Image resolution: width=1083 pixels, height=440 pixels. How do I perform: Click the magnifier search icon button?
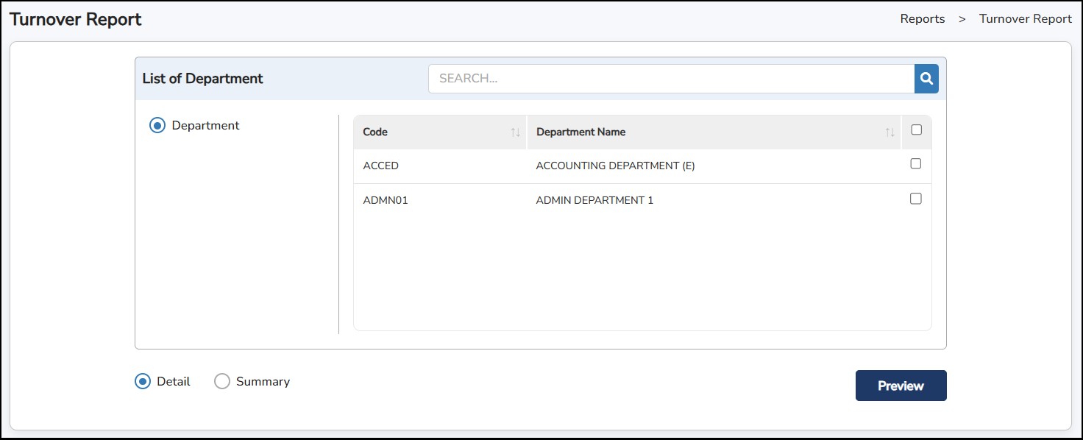926,79
